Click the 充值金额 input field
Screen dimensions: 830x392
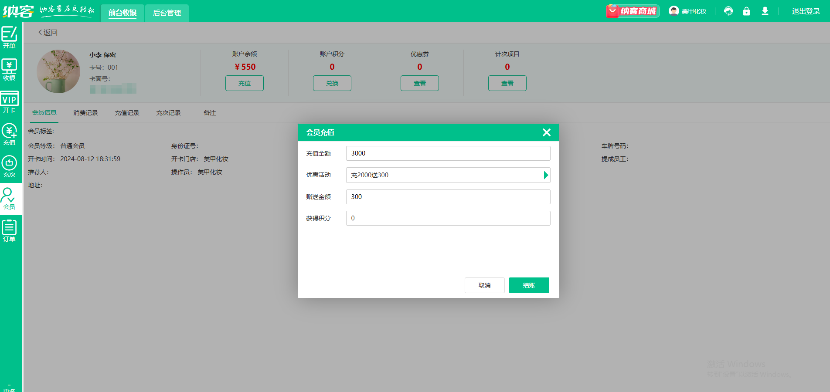(448, 153)
